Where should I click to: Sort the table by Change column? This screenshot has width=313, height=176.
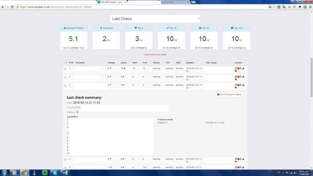click(111, 63)
